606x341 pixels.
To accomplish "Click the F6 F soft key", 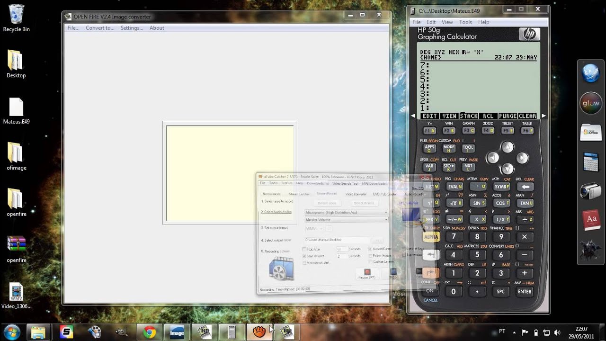I will pos(527,131).
